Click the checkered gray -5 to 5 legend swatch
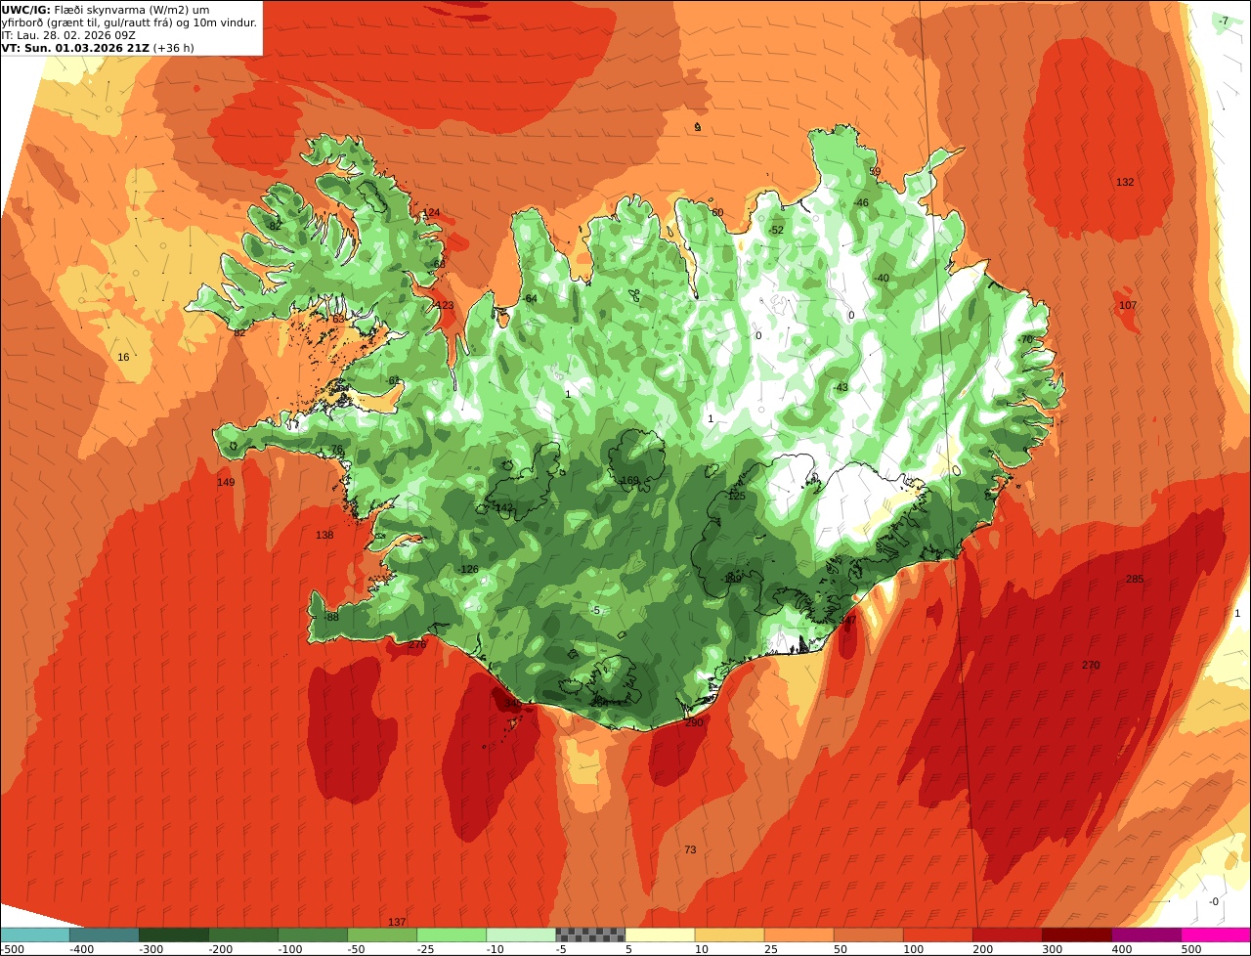This screenshot has width=1251, height=956. click(590, 934)
